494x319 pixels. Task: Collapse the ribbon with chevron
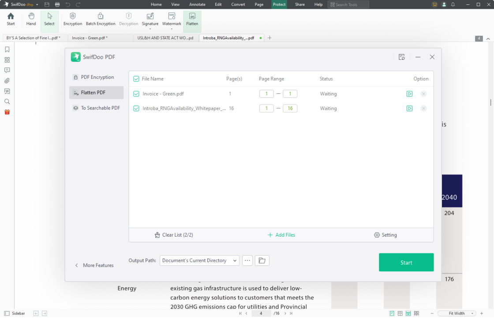point(488,39)
